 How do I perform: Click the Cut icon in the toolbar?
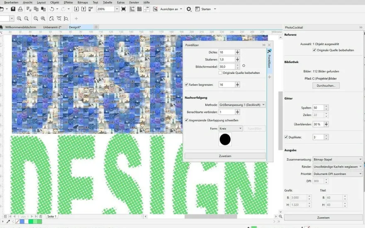(29, 9)
